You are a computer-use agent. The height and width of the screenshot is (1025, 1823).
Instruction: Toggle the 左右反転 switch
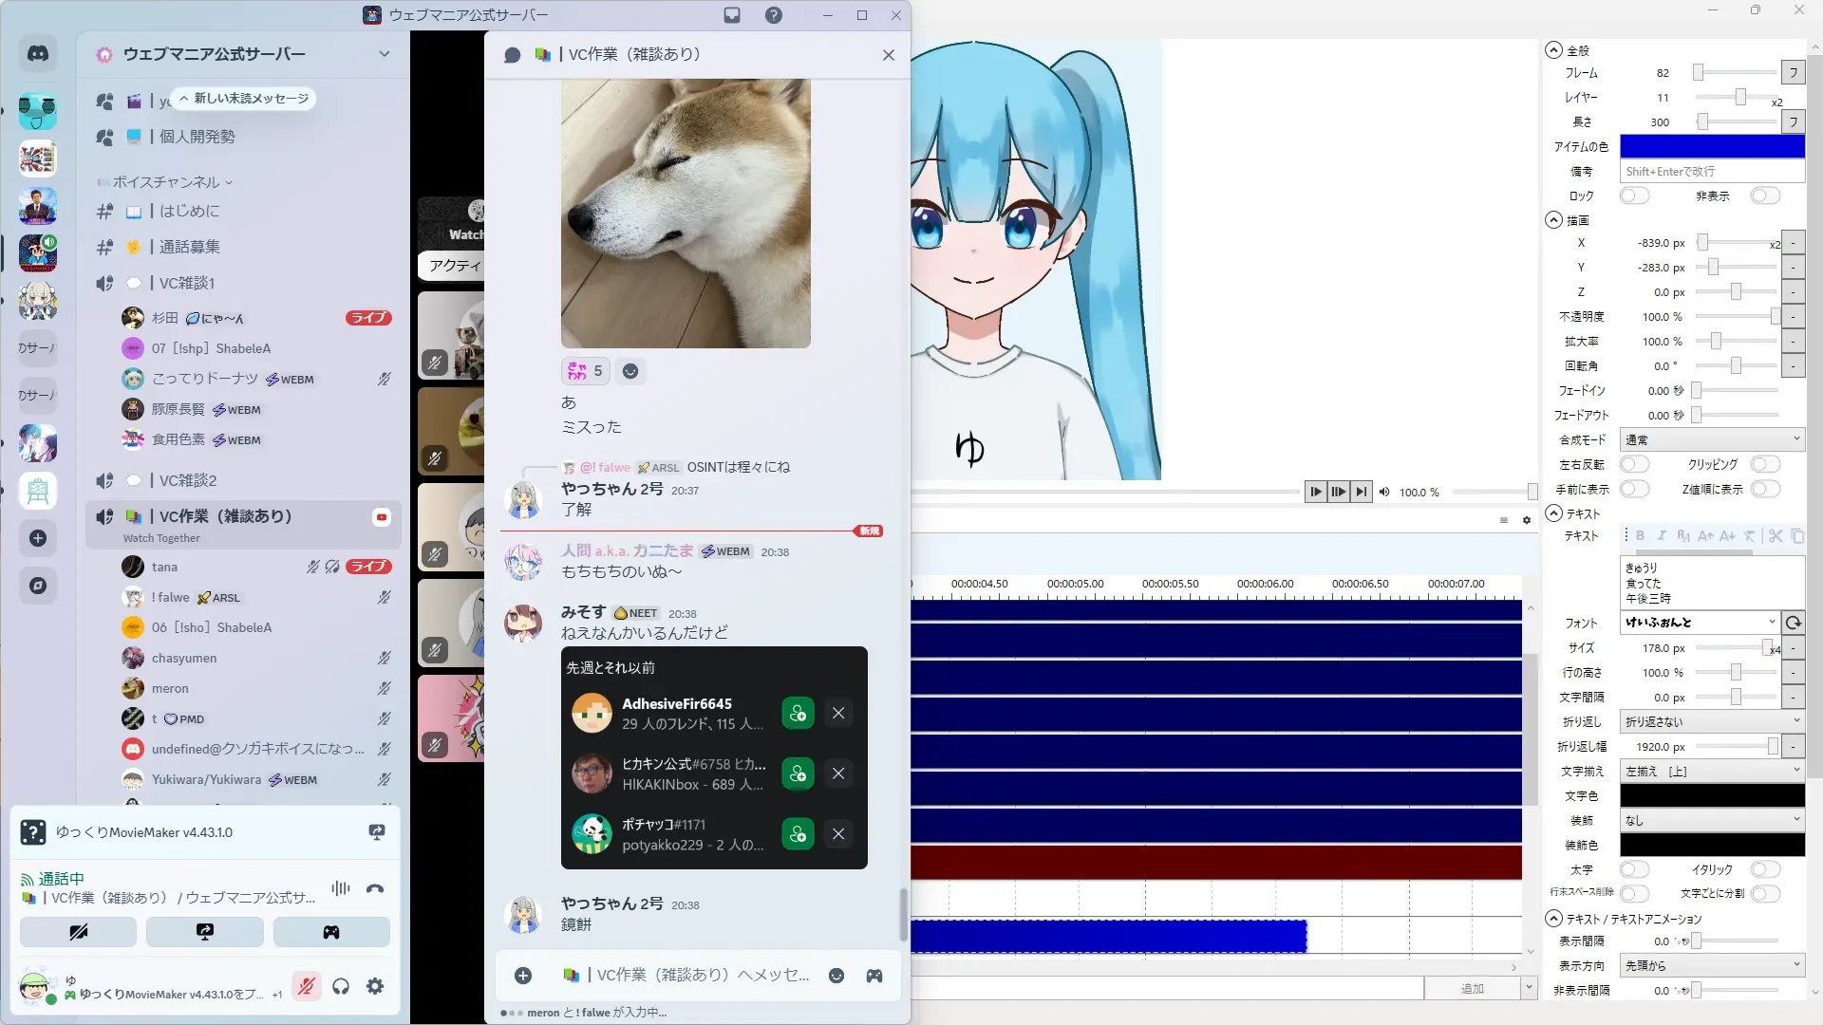pyautogui.click(x=1634, y=464)
